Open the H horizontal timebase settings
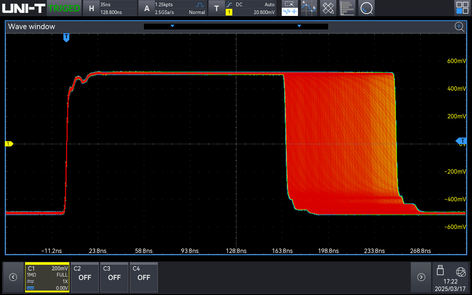The width and height of the screenshot is (472, 295). (109, 8)
